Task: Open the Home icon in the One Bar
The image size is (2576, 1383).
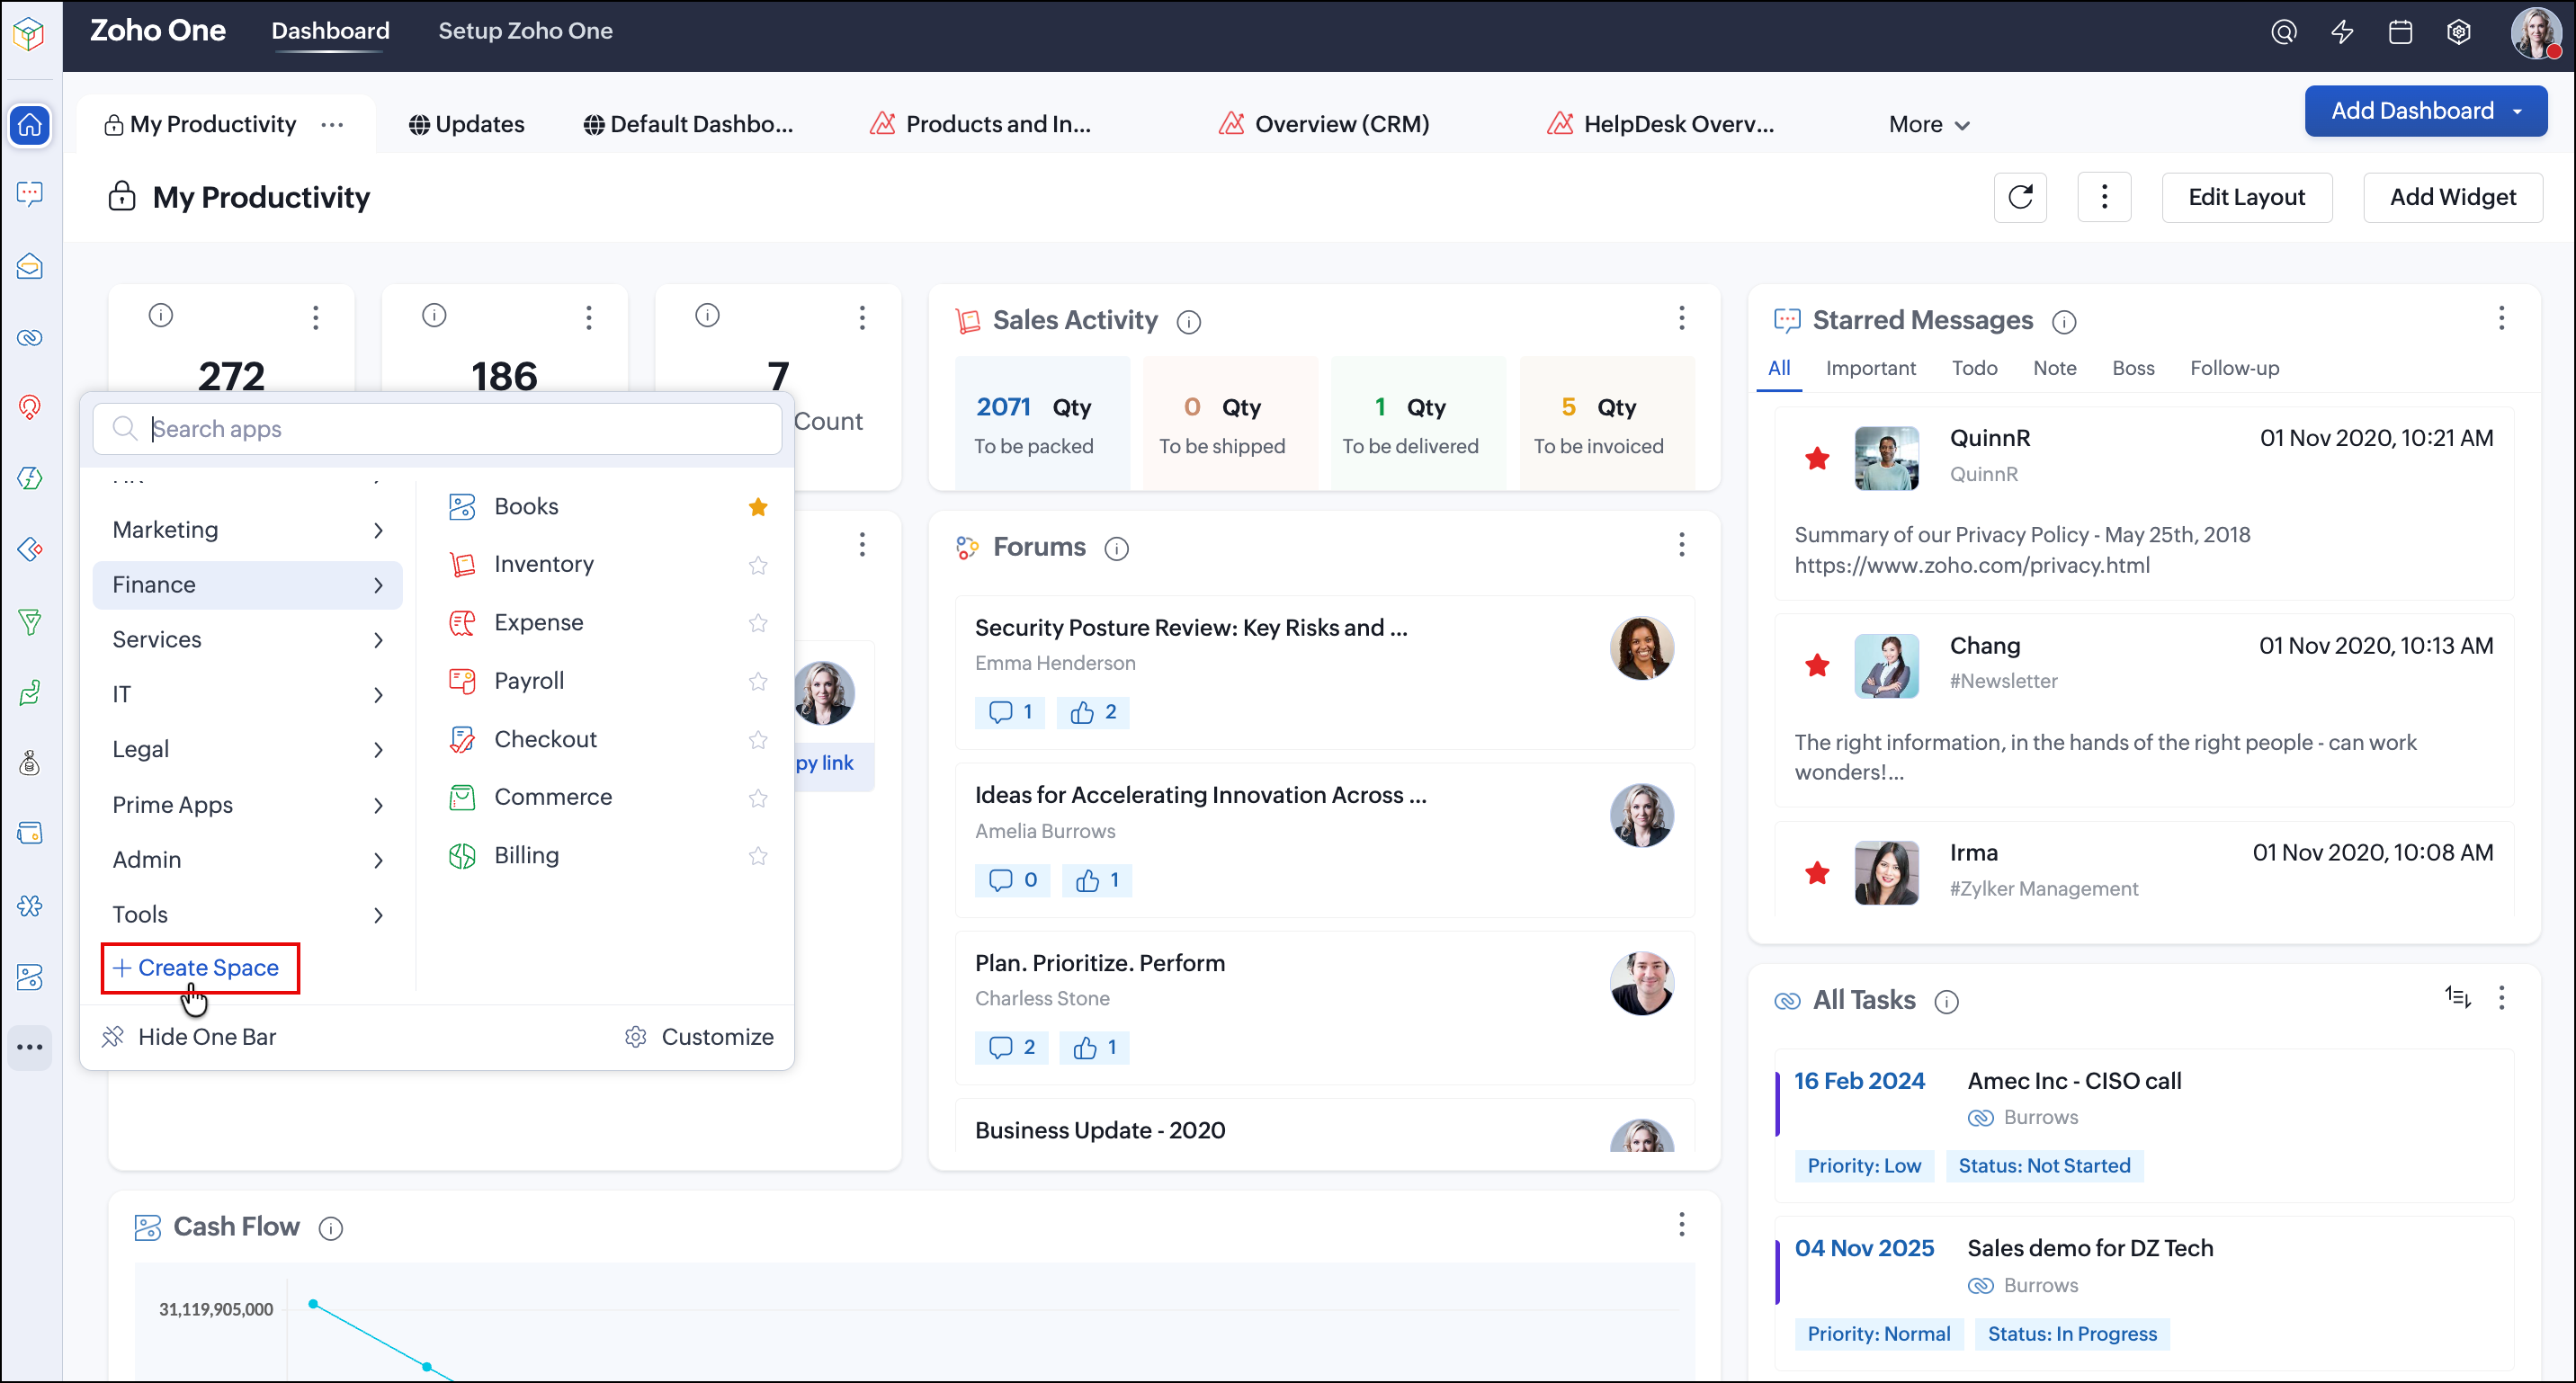Action: pos(30,125)
